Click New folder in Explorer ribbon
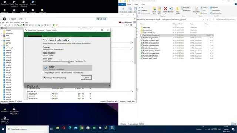Screen dimensions: 237x133 178,10
